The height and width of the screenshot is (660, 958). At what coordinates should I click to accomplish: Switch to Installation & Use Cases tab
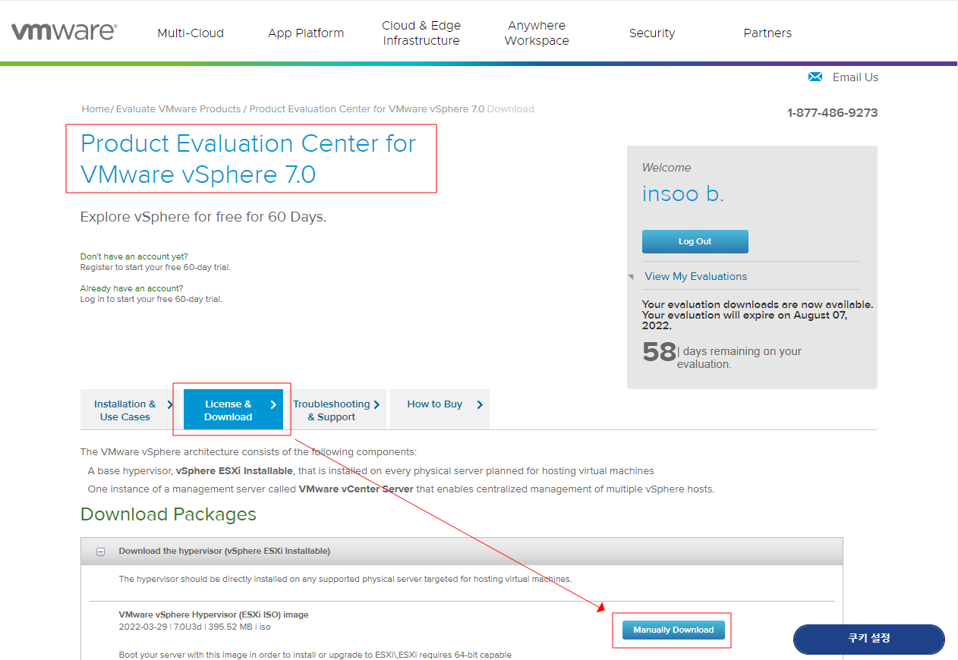coord(125,410)
